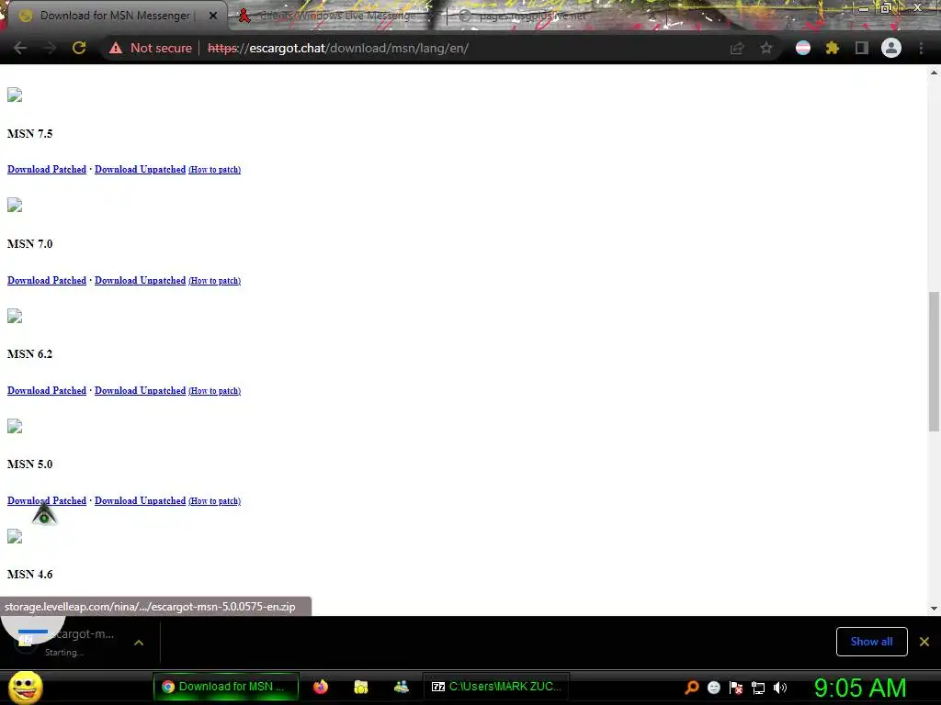The width and height of the screenshot is (941, 705).
Task: Open the Not secure warning info
Action: pos(151,48)
